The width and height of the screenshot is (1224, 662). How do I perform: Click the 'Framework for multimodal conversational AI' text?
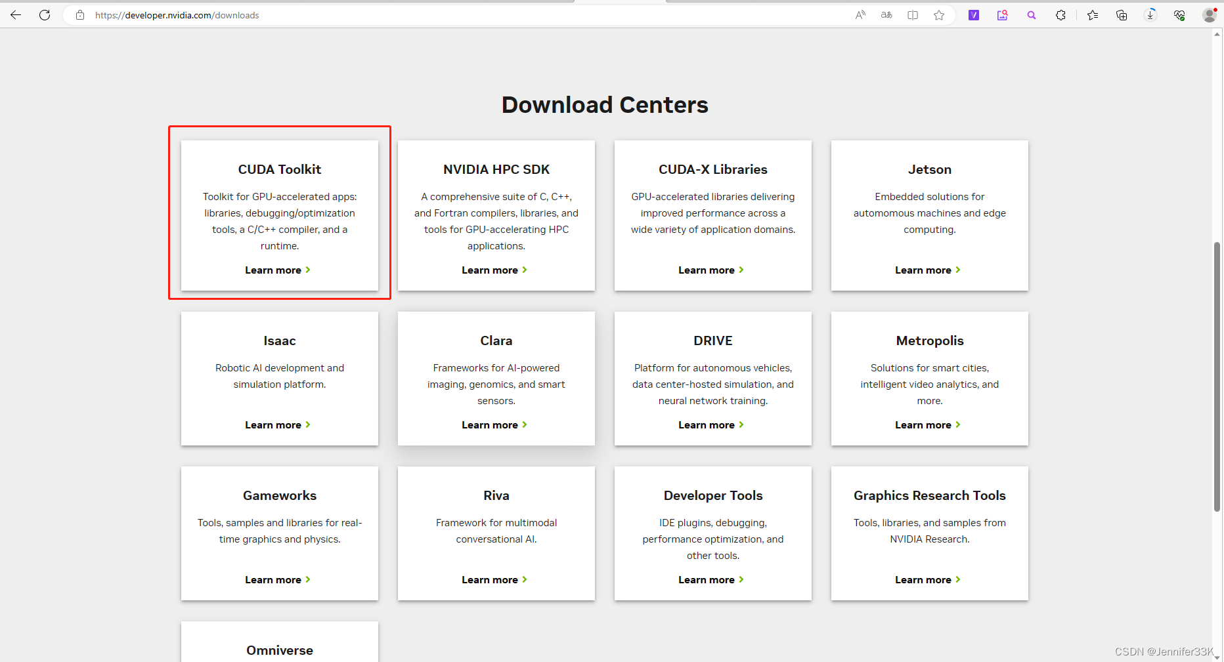click(x=496, y=531)
